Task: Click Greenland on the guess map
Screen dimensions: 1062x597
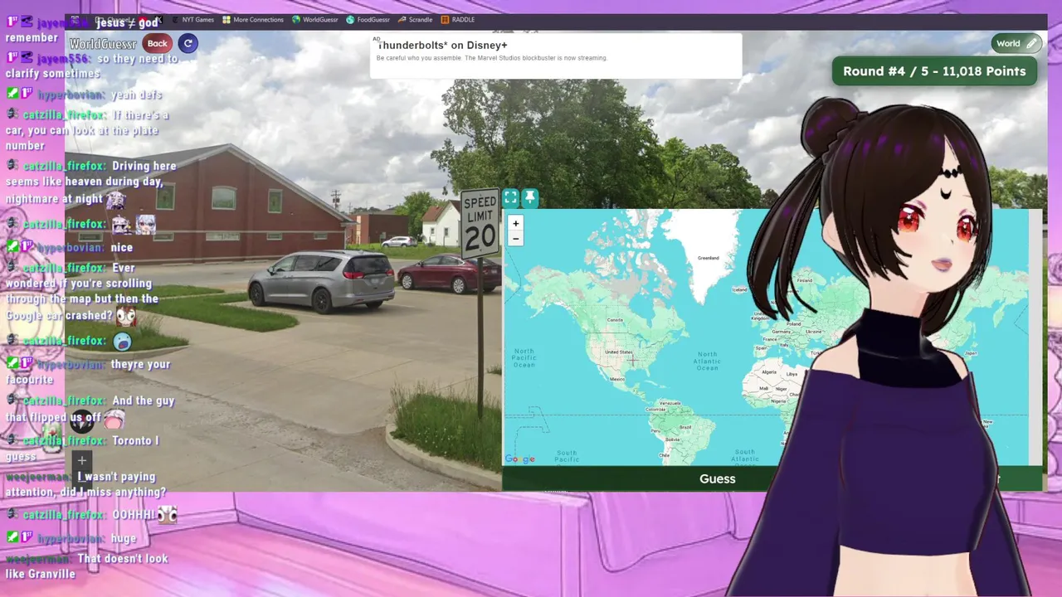Action: coord(708,258)
